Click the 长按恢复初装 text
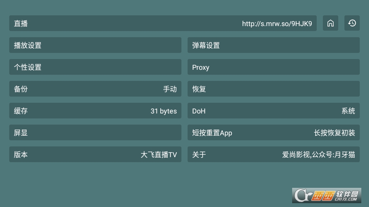 (334, 133)
